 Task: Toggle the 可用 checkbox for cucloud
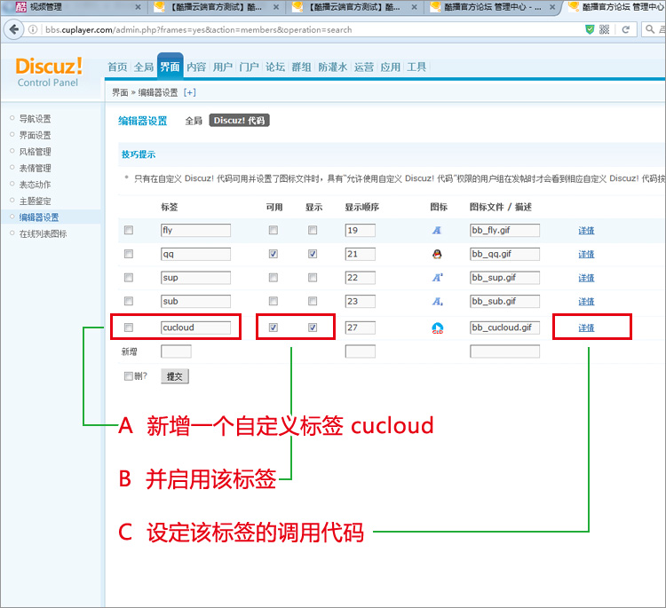tap(274, 328)
